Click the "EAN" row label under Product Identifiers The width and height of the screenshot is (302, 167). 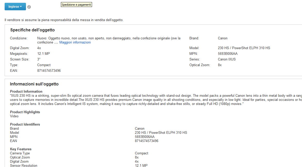coord(13,141)
